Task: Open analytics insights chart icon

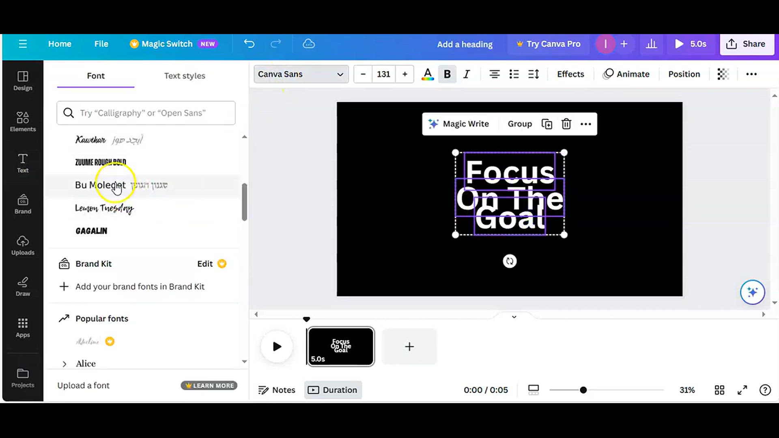Action: point(651,44)
